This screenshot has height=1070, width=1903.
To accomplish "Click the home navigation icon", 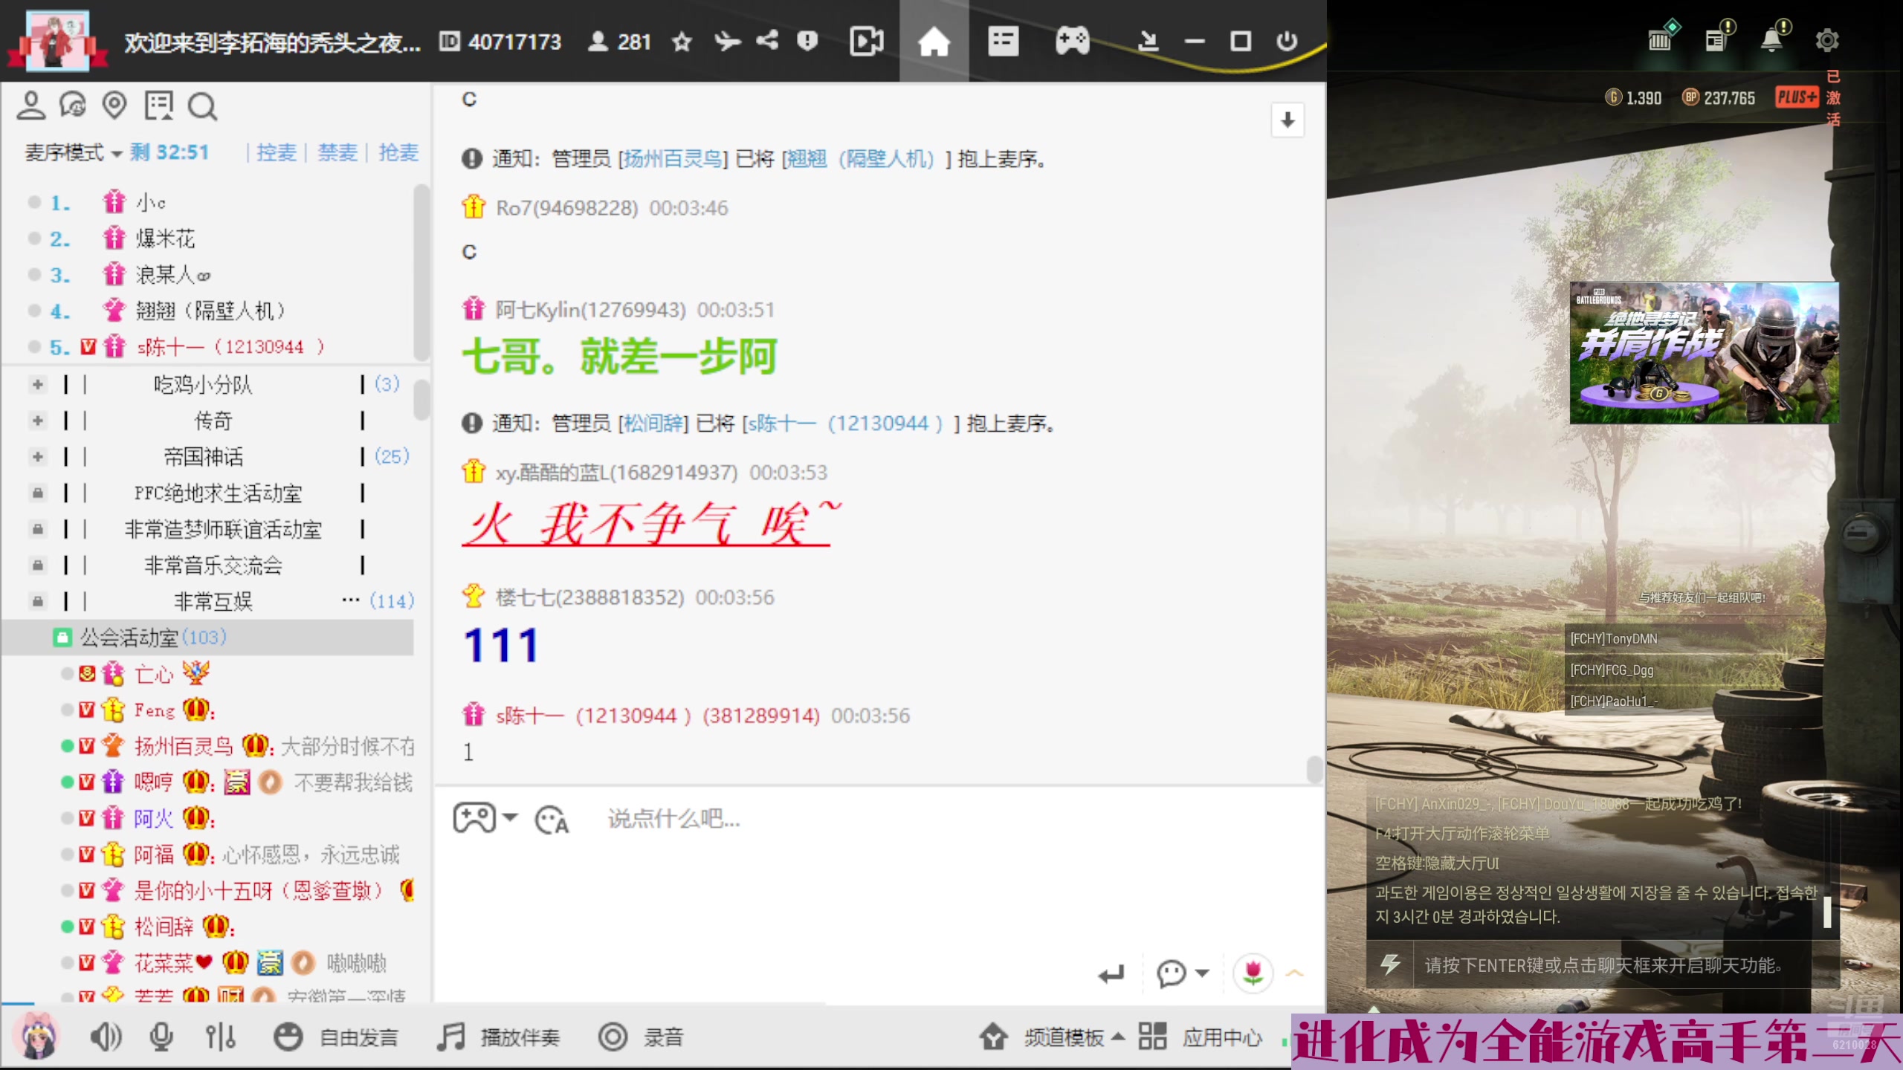I will pyautogui.click(x=933, y=41).
